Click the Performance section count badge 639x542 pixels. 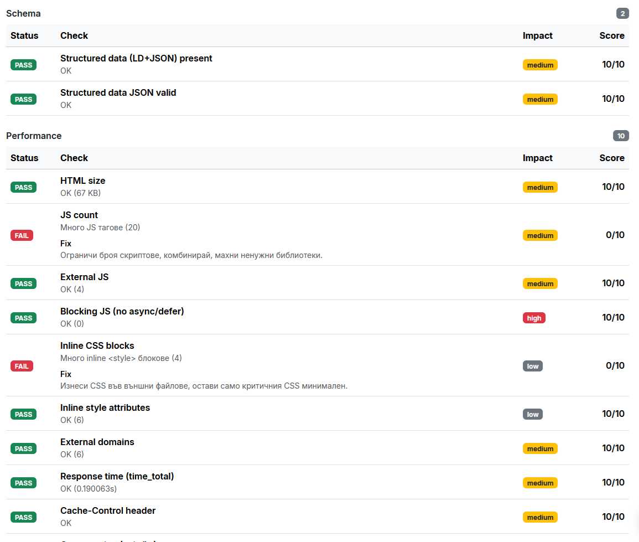621,136
